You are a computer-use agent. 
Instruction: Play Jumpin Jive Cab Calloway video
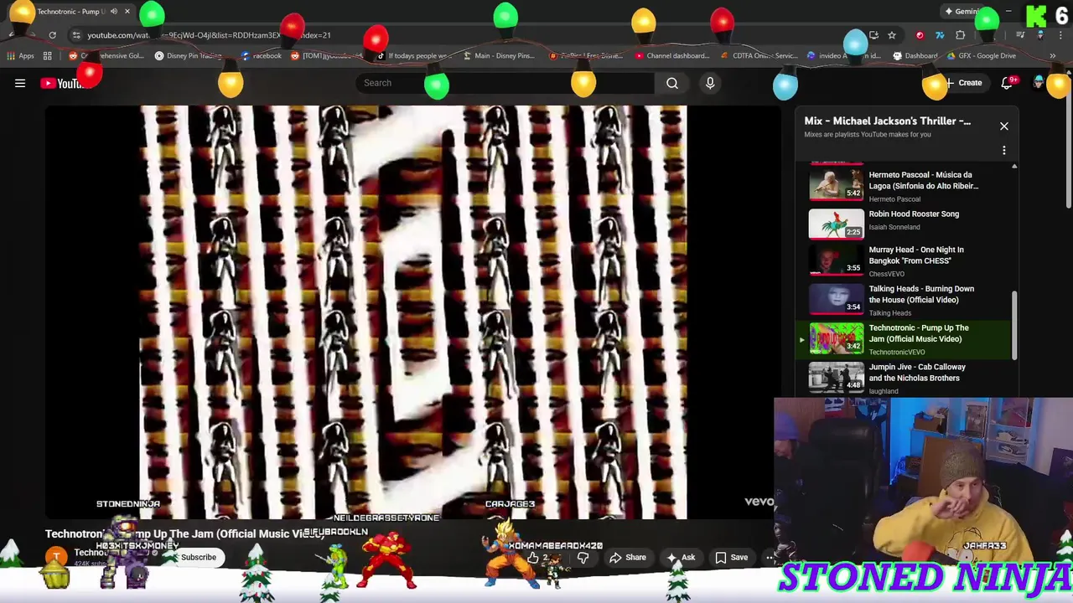pyautogui.click(x=907, y=378)
